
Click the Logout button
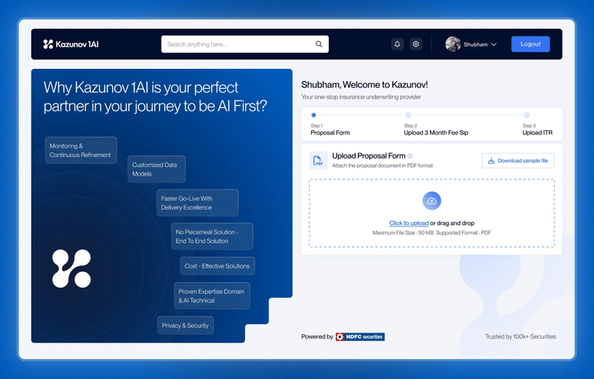click(x=531, y=44)
